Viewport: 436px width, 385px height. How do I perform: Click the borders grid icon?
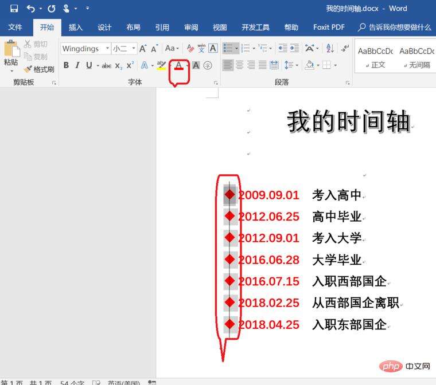tap(326, 65)
